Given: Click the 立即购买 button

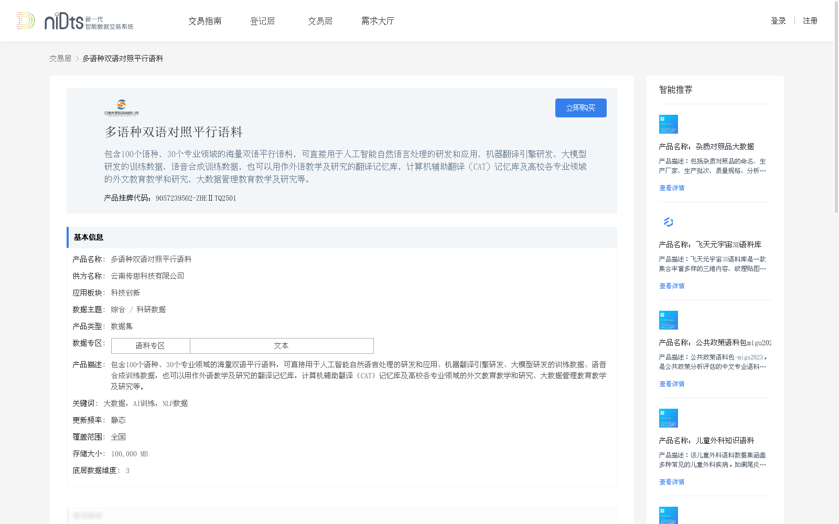Looking at the screenshot, I should pyautogui.click(x=581, y=108).
